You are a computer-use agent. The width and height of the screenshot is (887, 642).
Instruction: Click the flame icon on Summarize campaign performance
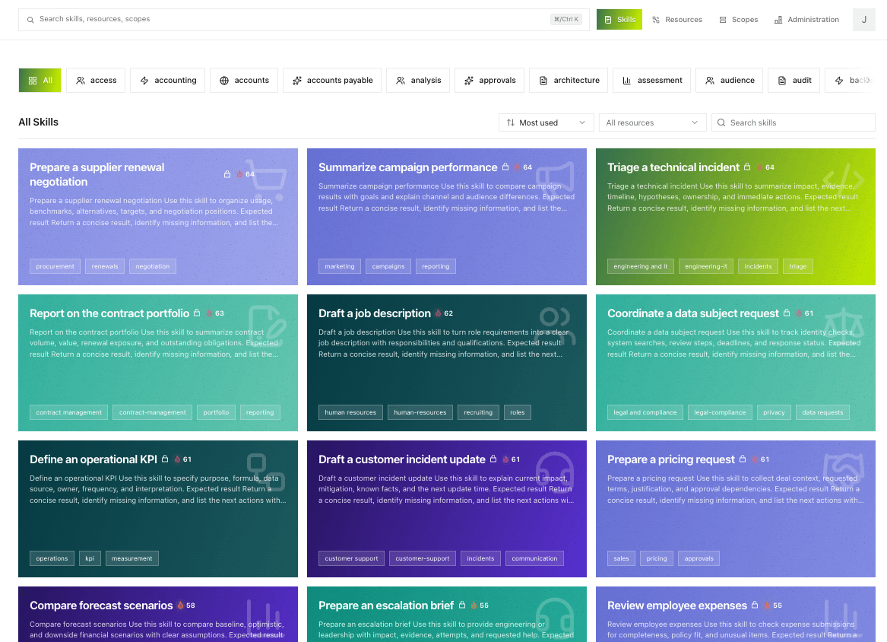517,167
